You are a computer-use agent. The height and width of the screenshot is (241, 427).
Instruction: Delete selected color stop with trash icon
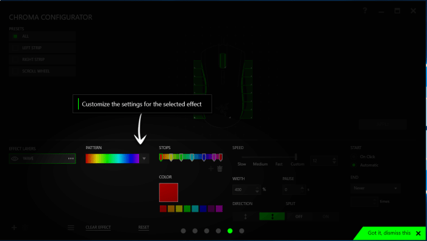coord(220,169)
